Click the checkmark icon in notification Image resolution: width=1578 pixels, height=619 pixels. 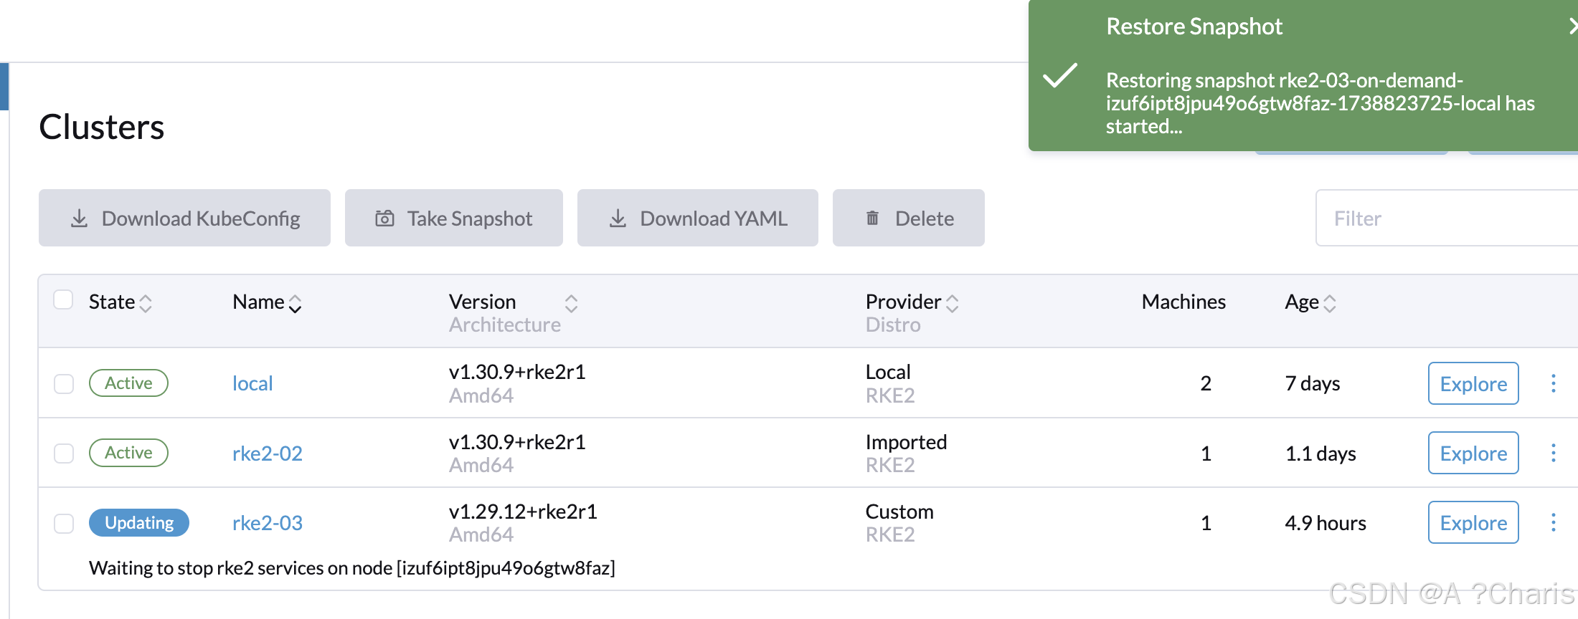1060,75
